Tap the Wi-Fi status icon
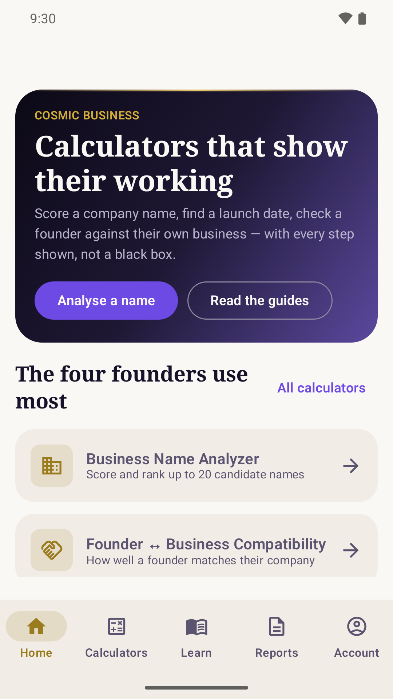 point(345,18)
